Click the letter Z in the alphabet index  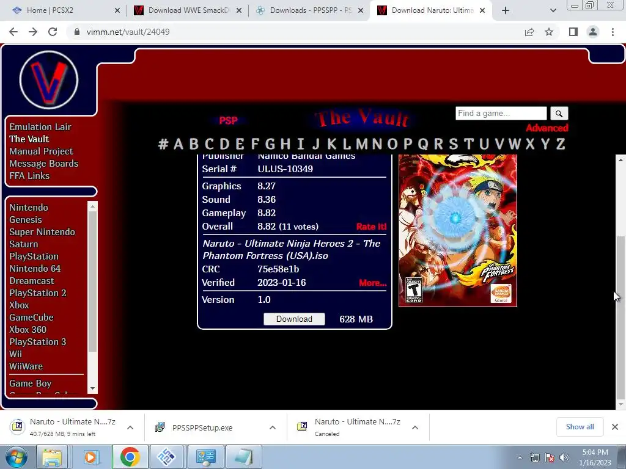tap(561, 144)
